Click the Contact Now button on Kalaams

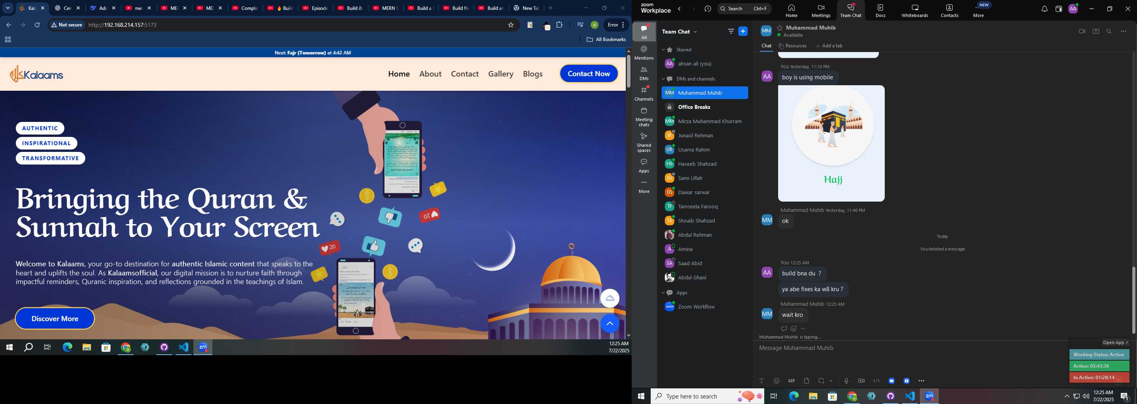(589, 74)
